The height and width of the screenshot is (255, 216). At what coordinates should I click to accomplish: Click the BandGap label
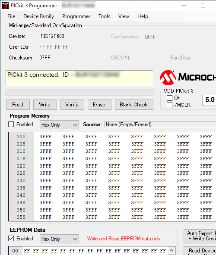[181, 58]
